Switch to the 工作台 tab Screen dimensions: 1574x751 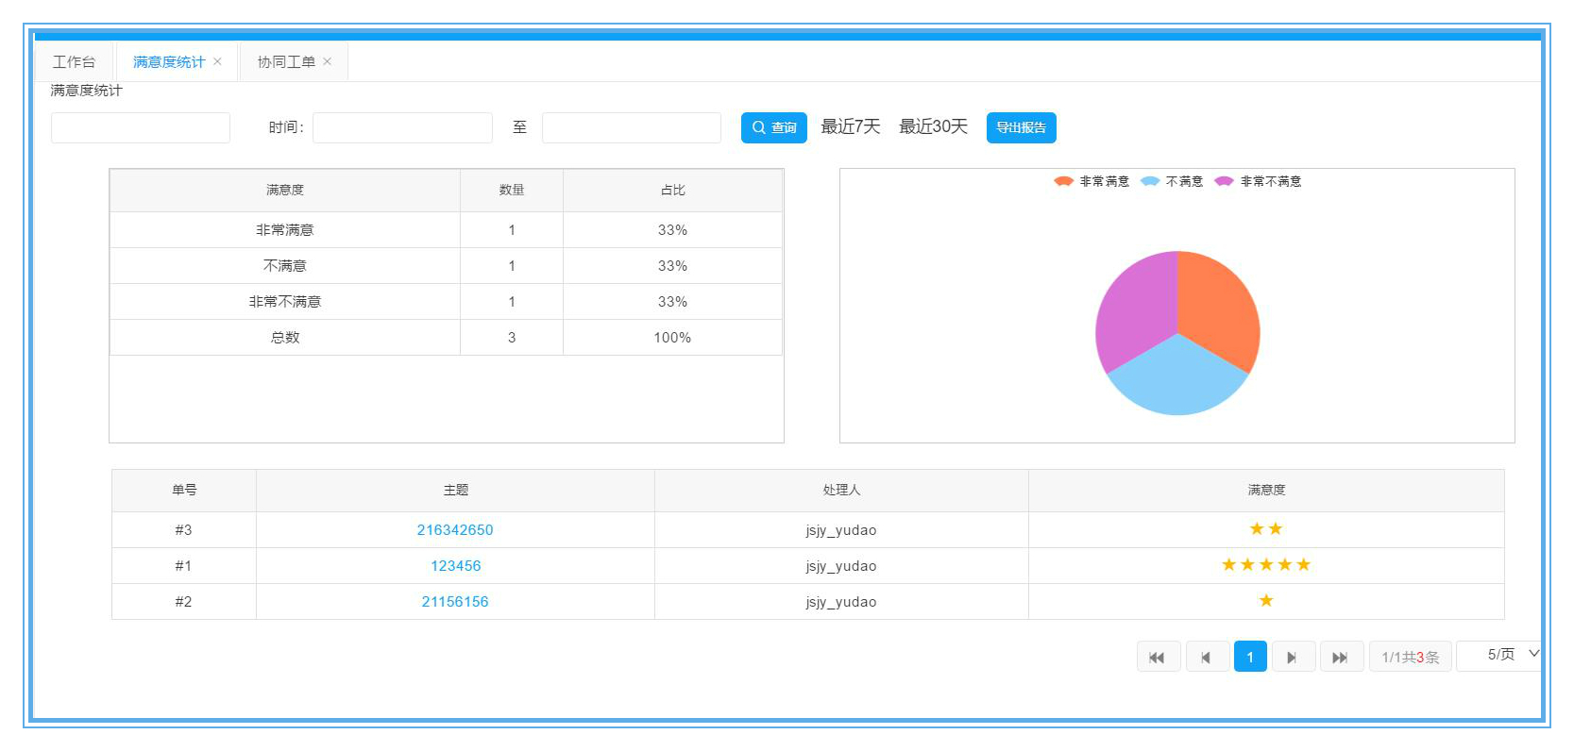[x=74, y=61]
